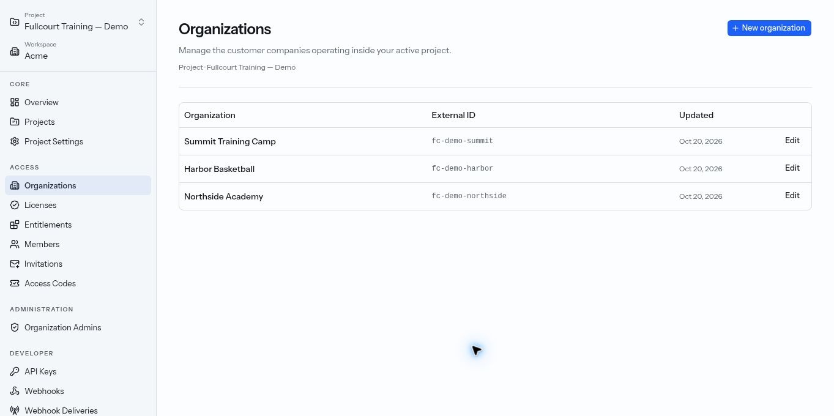Click Harbor Basketball's updated date
Viewport: 834px width, 416px height.
pyautogui.click(x=701, y=169)
